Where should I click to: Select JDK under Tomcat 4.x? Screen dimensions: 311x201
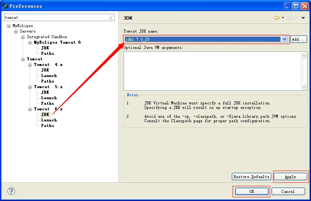(x=45, y=70)
